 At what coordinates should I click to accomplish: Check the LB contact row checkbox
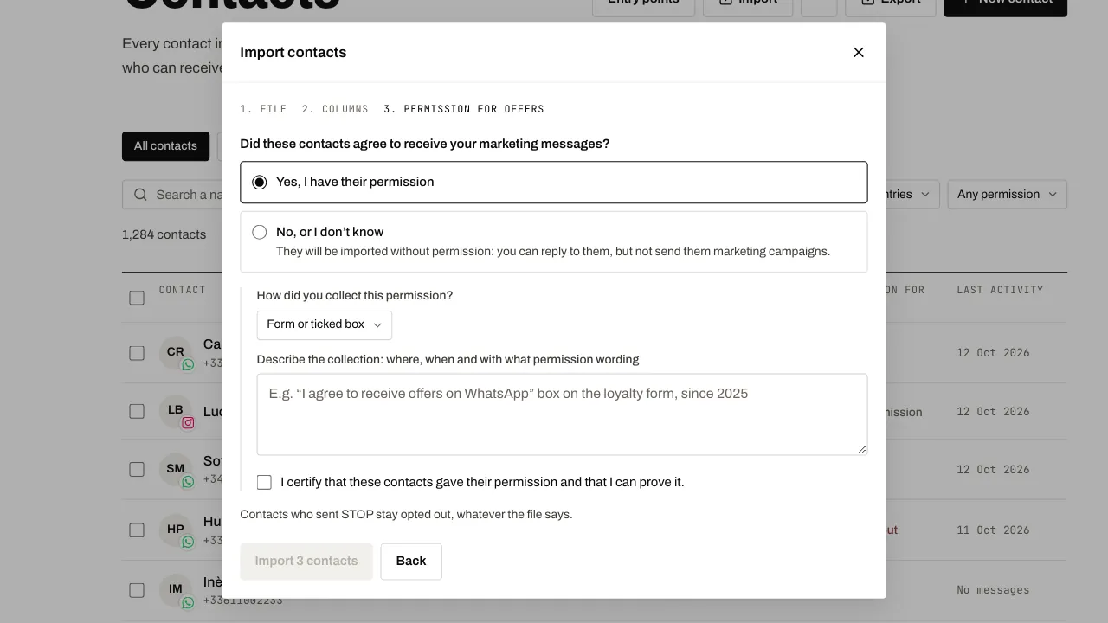click(137, 412)
